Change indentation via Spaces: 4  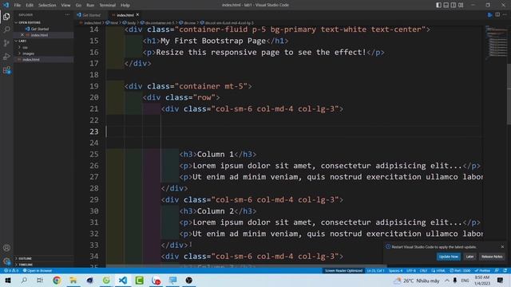[395, 270]
